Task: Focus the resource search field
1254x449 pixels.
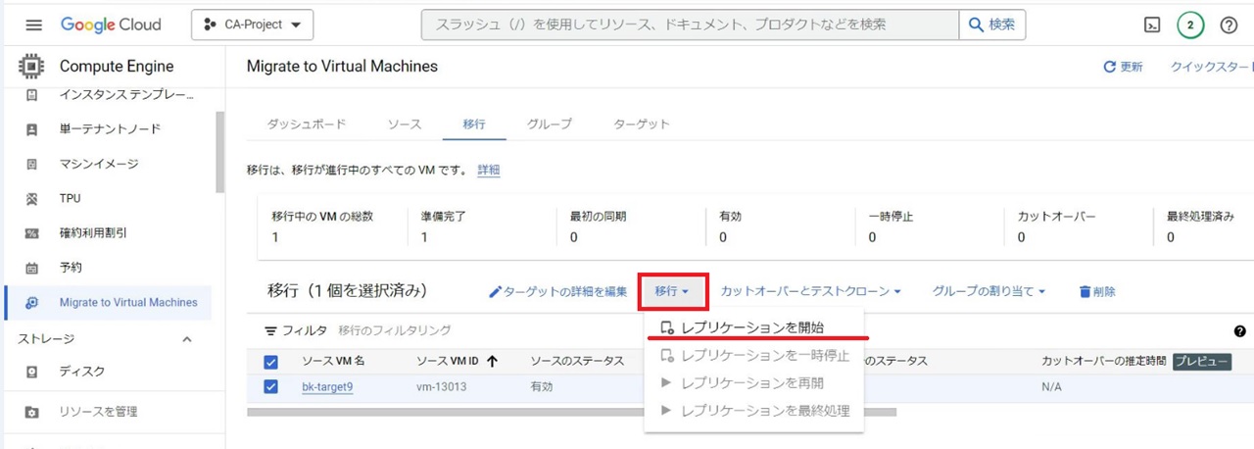Action: click(690, 25)
